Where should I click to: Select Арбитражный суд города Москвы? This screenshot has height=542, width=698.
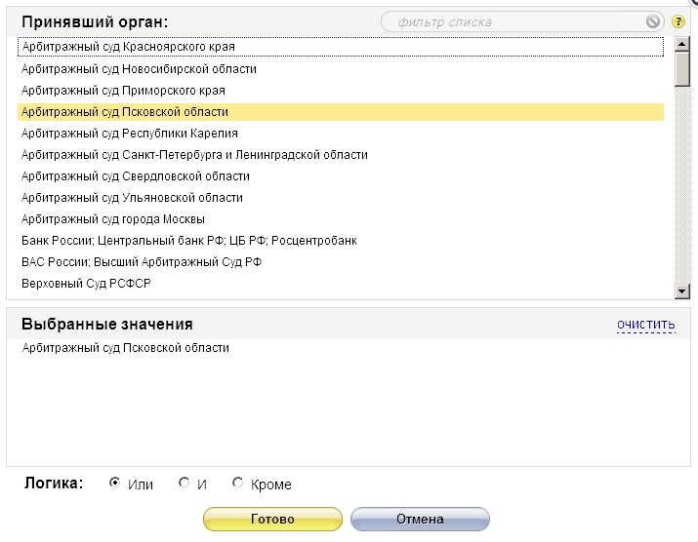pyautogui.click(x=113, y=219)
